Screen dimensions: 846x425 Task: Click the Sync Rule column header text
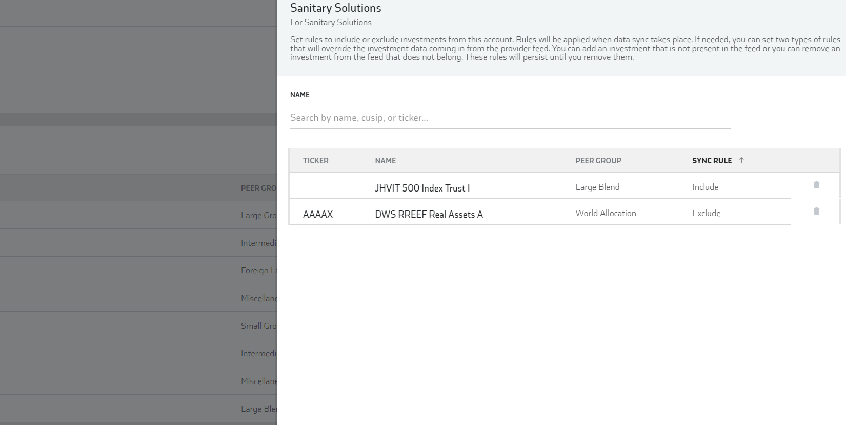click(x=712, y=161)
